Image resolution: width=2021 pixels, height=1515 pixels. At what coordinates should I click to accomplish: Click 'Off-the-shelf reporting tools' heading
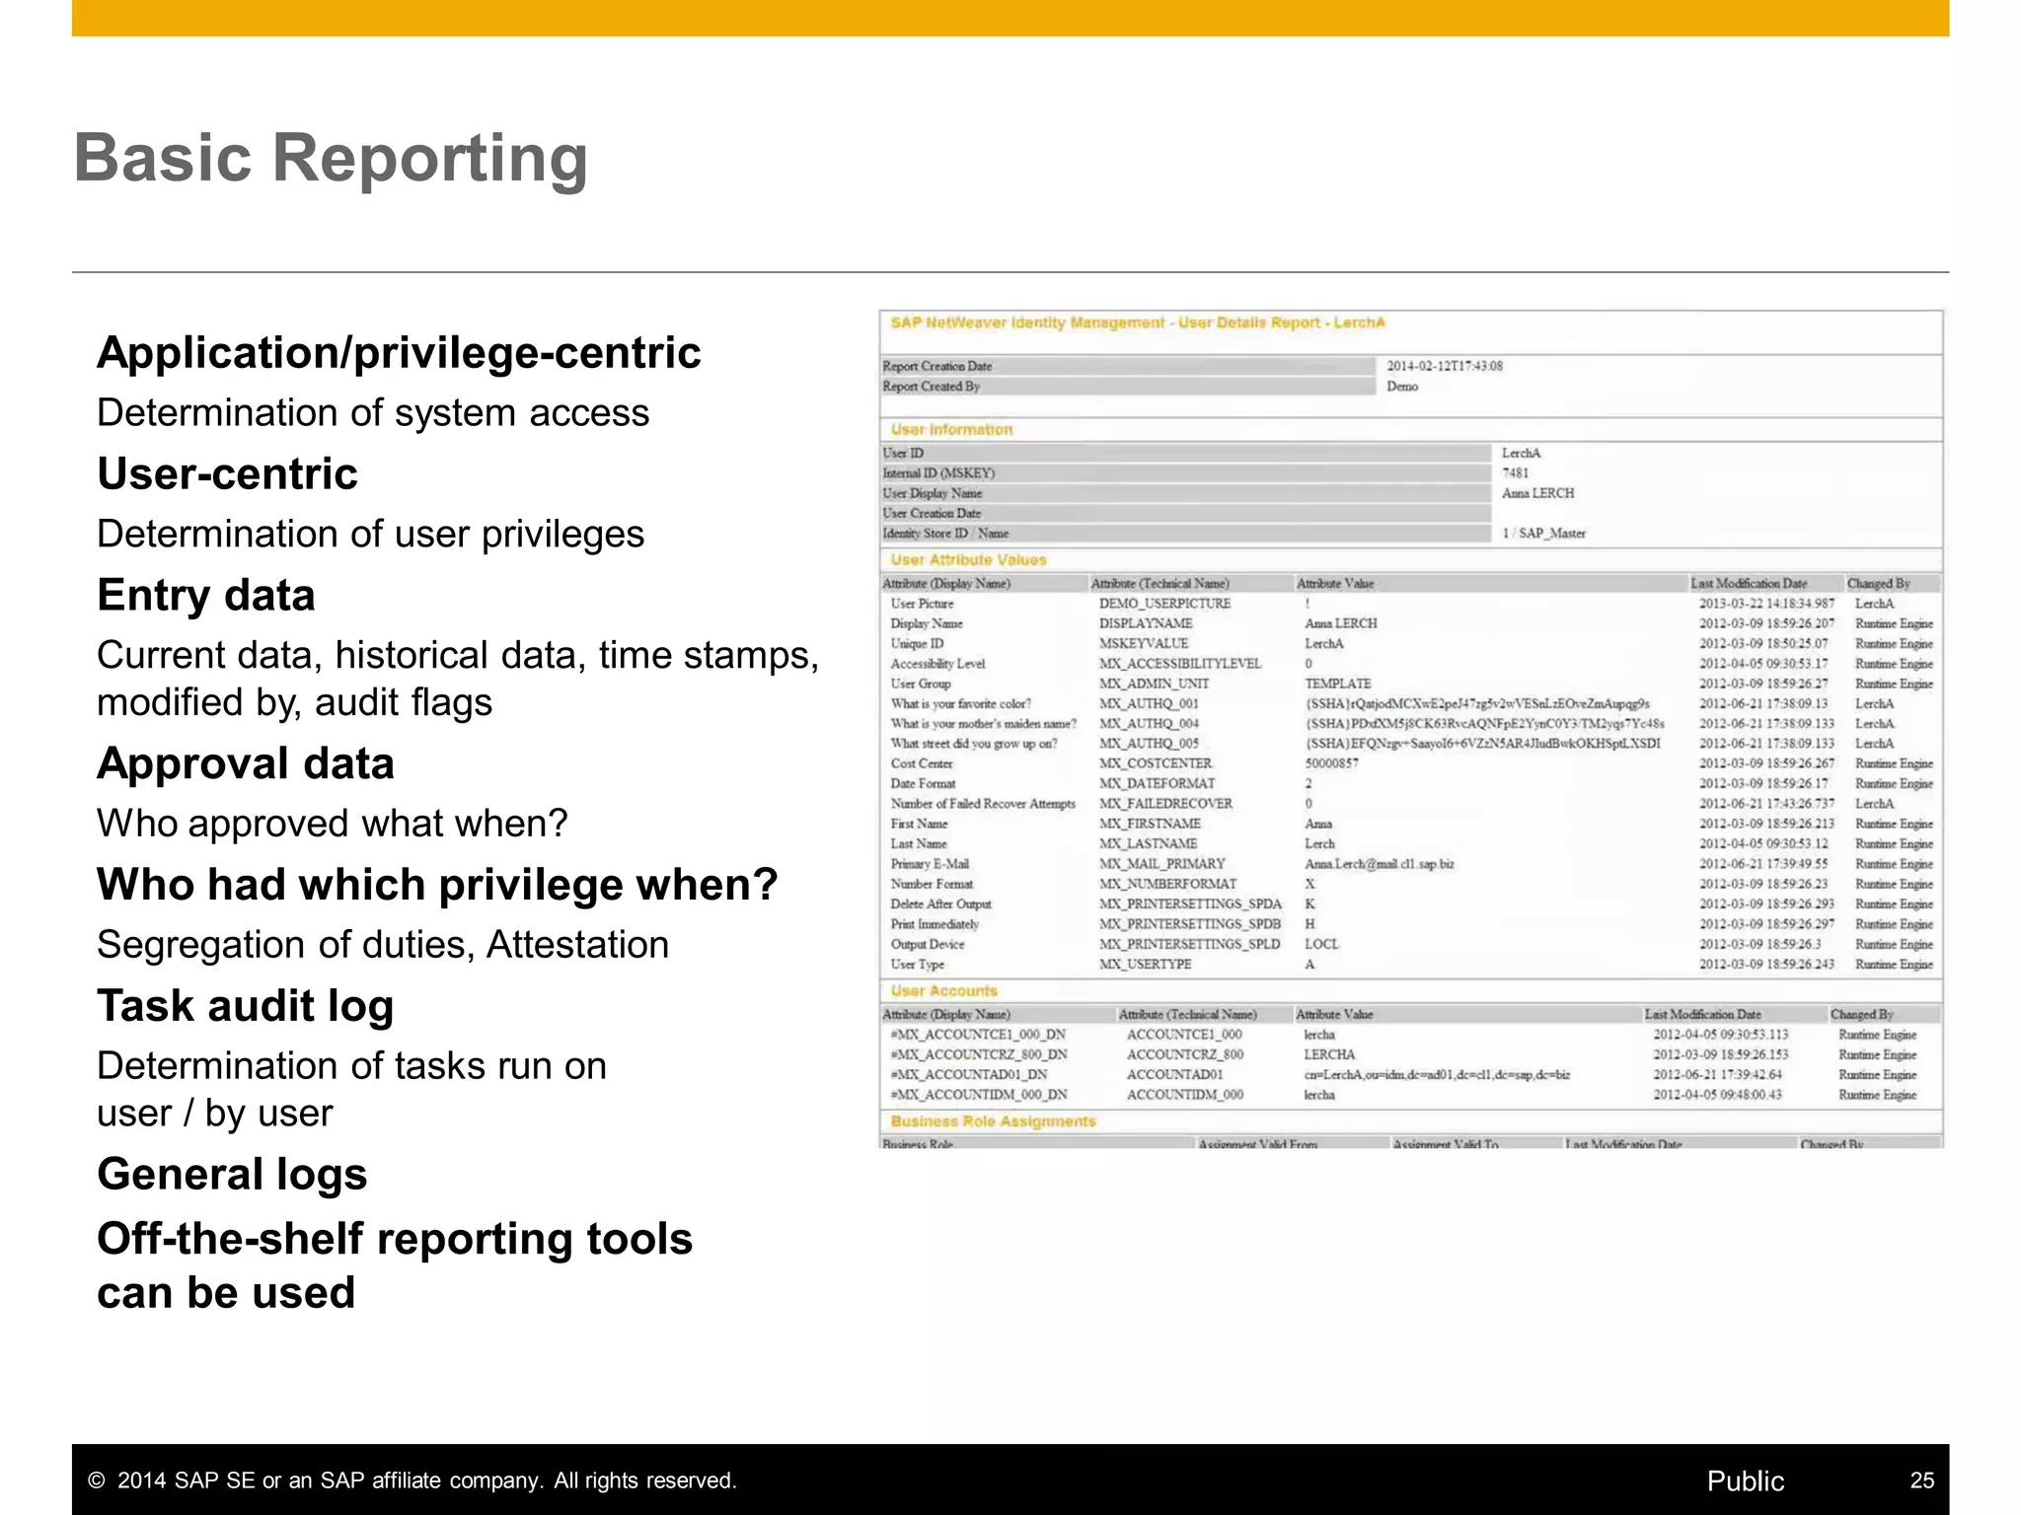395,1239
